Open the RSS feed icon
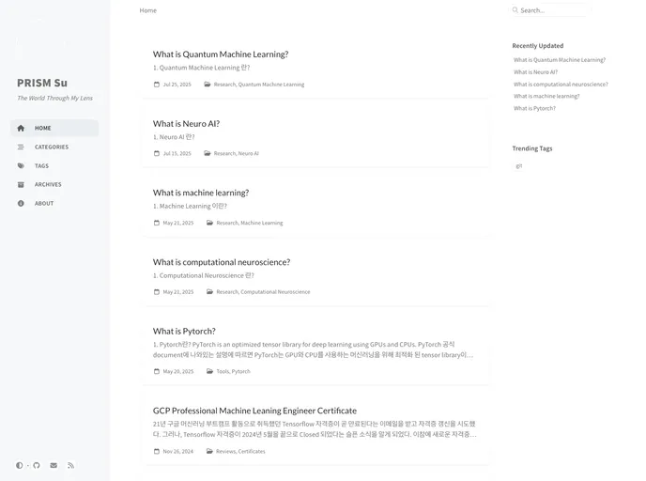This screenshot has width=646, height=481. (70, 465)
